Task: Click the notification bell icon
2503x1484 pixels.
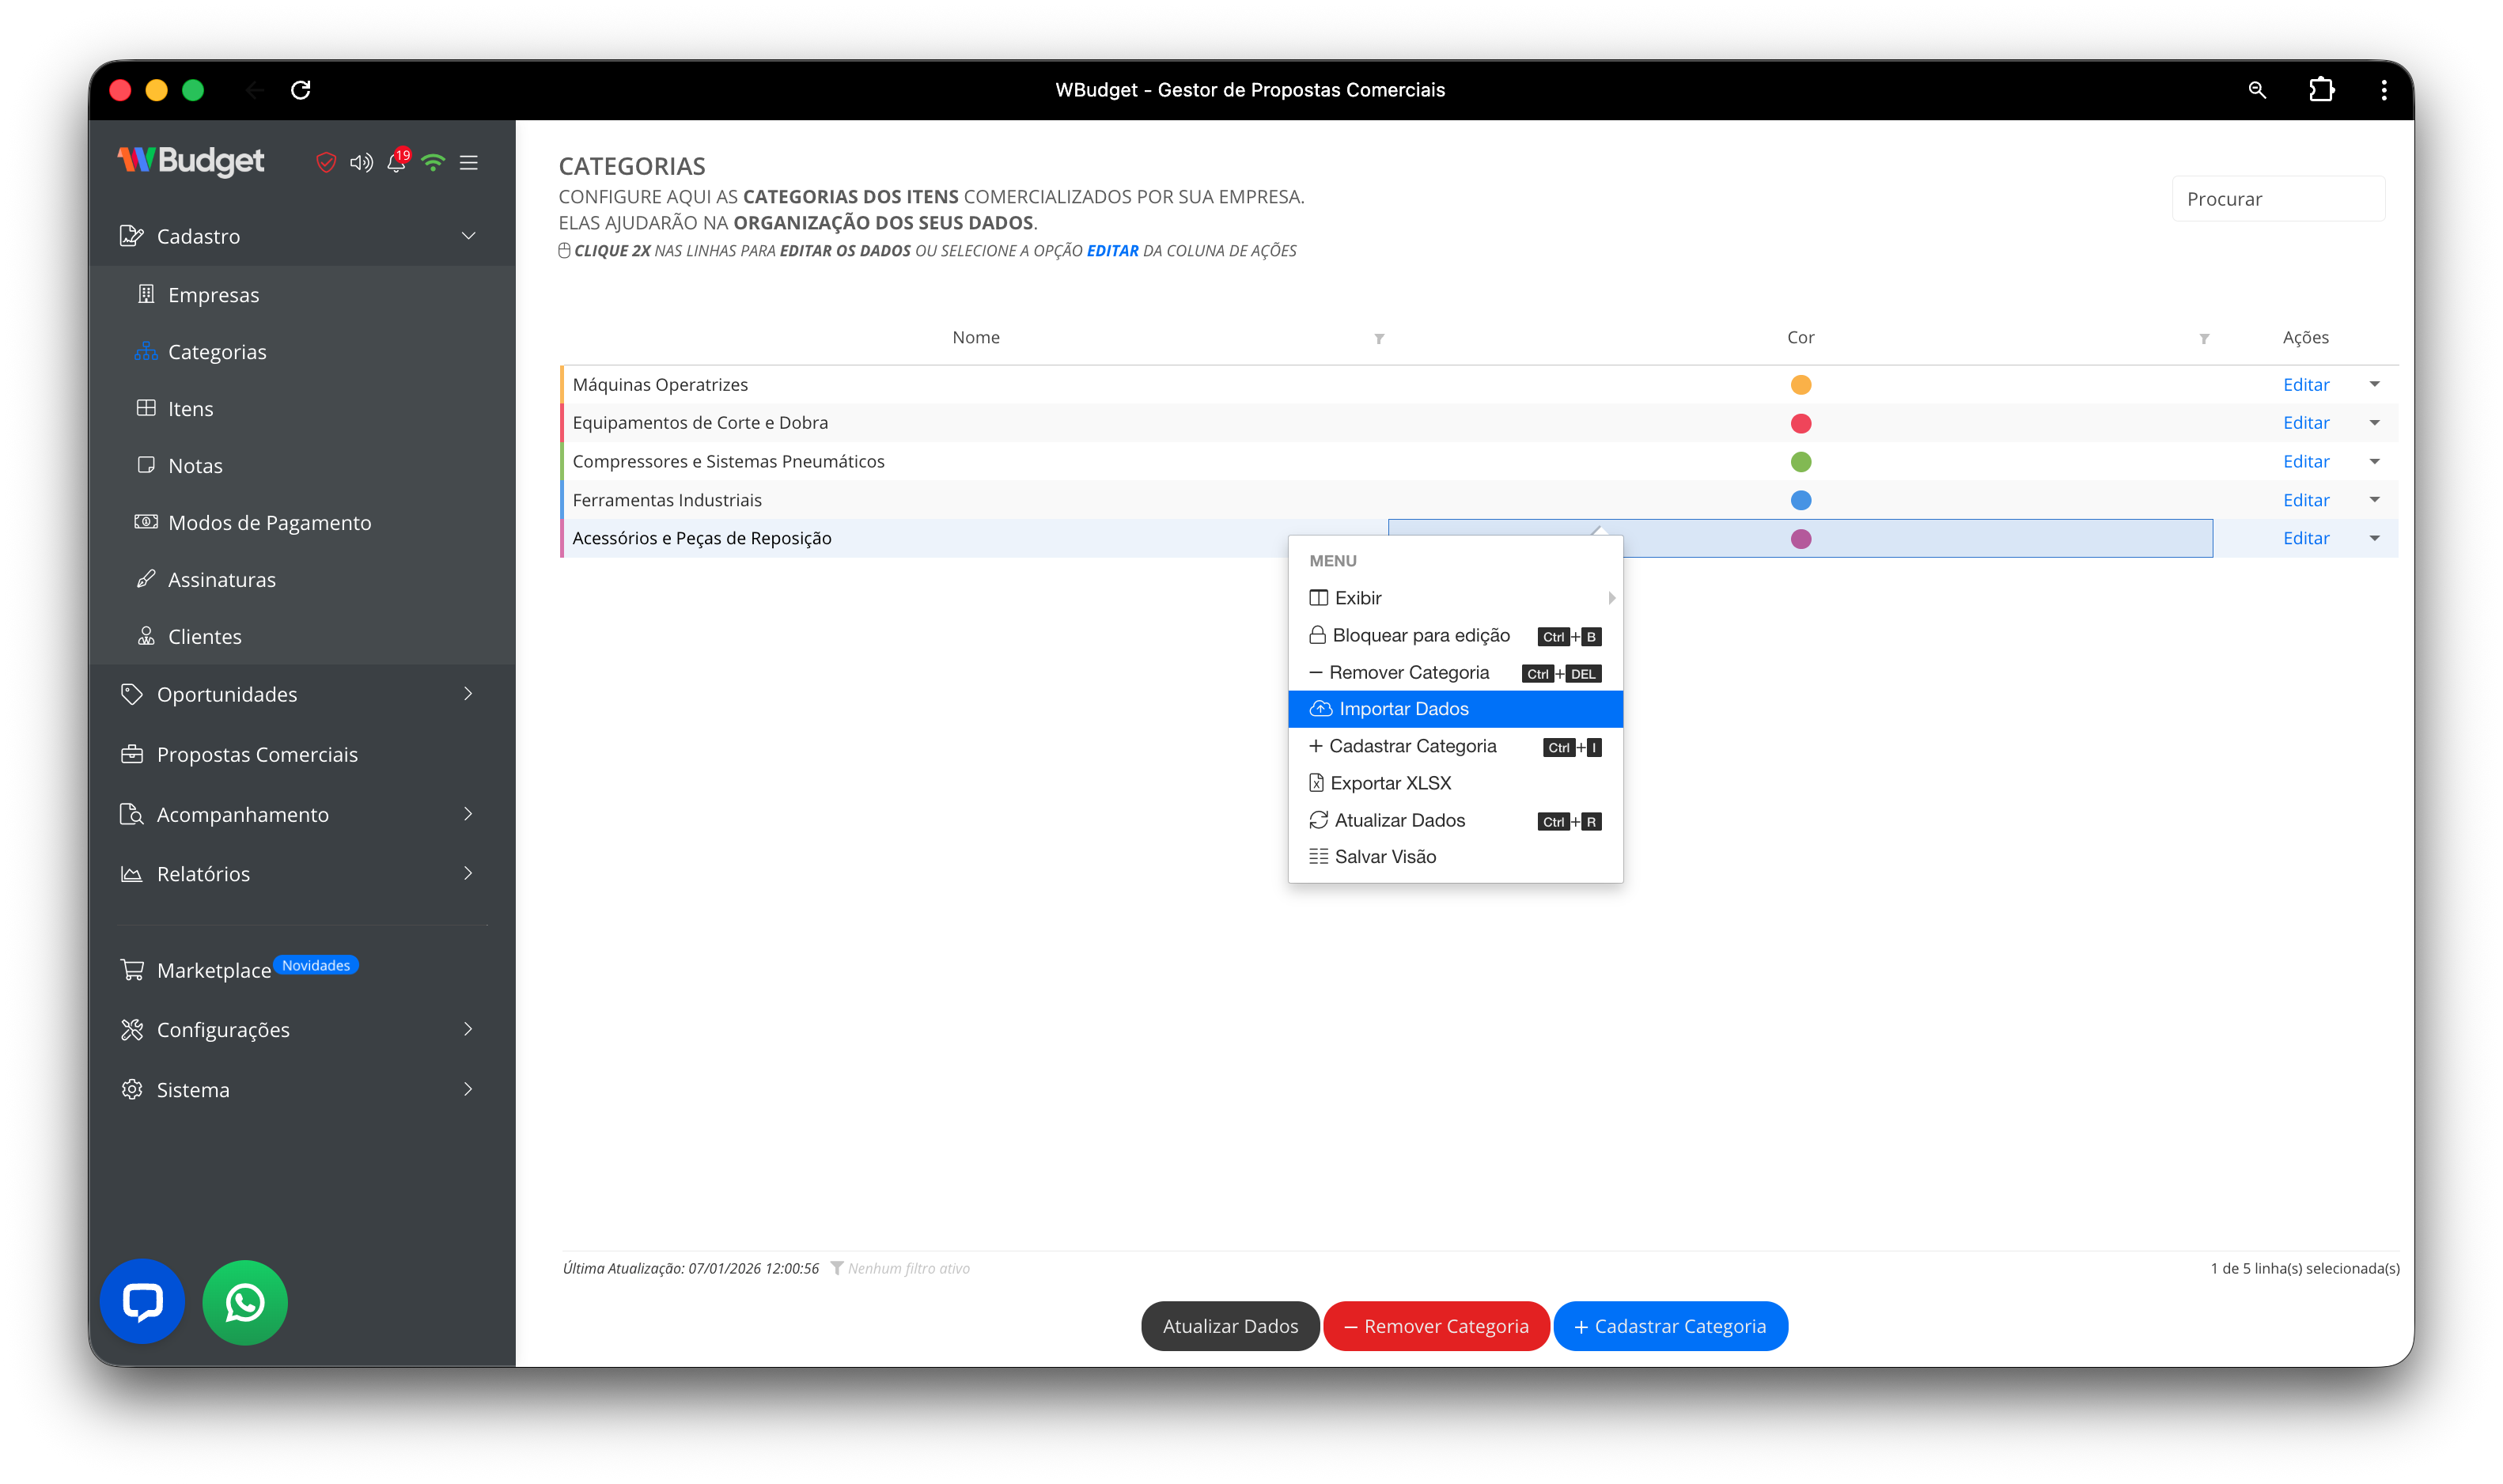Action: click(397, 163)
